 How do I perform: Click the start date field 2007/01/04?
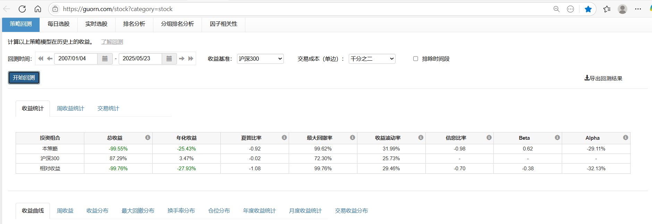(76, 59)
